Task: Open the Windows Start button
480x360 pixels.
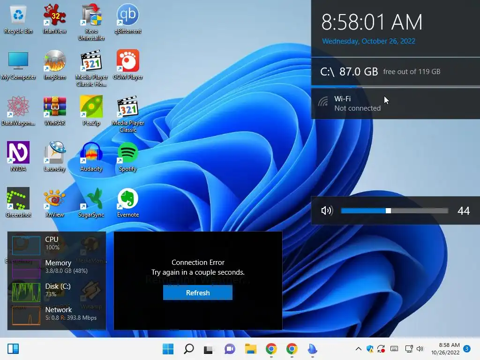Action: (x=168, y=349)
